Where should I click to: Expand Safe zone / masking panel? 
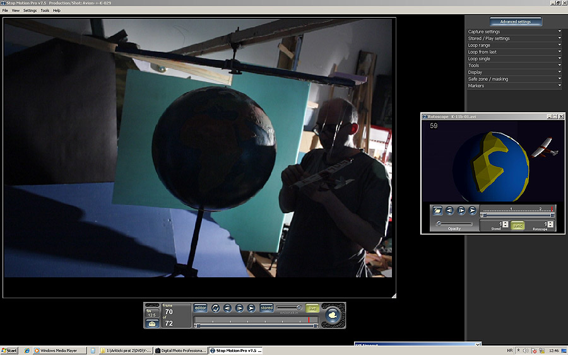(514, 79)
